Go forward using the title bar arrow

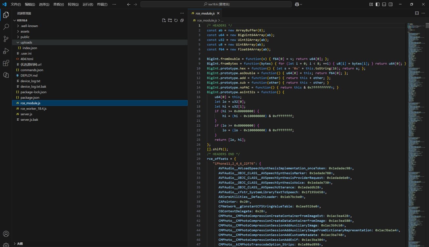[135, 4]
